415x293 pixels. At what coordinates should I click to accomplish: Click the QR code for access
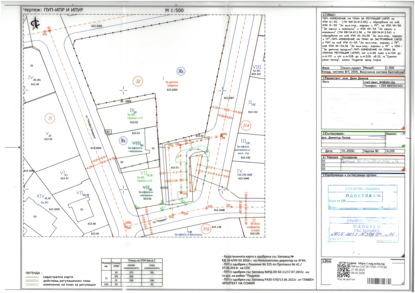point(343,271)
